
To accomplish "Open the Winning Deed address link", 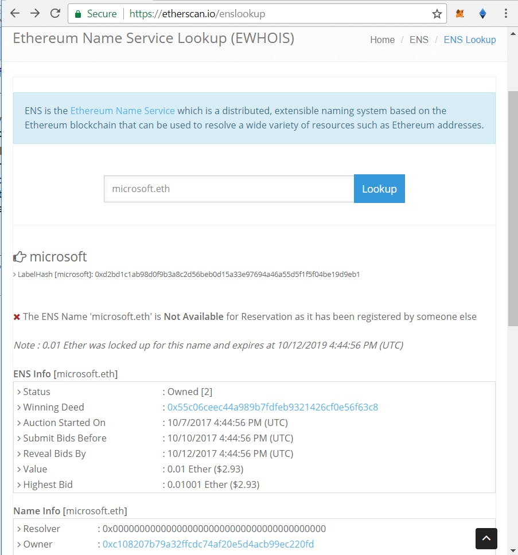I will coord(272,407).
